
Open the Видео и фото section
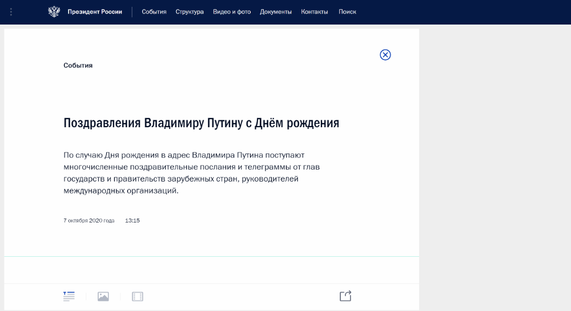pyautogui.click(x=232, y=11)
